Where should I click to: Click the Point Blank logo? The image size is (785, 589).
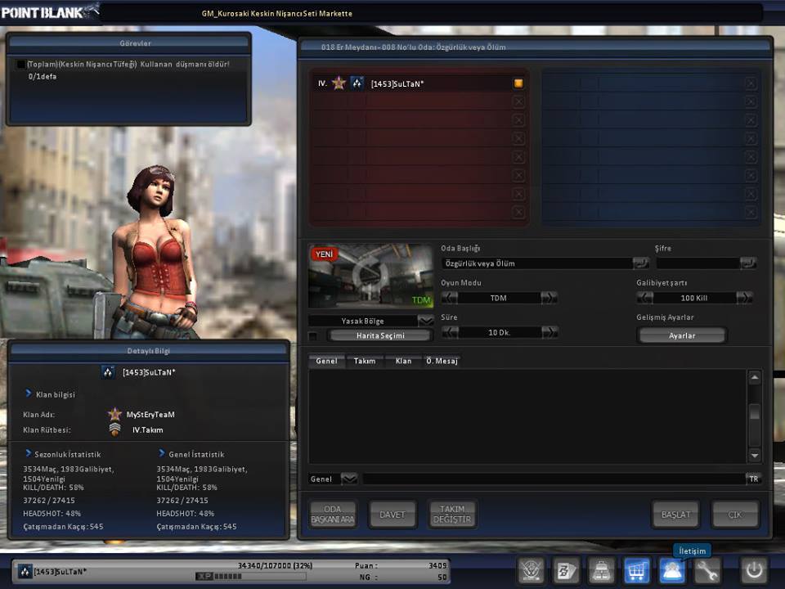49,11
